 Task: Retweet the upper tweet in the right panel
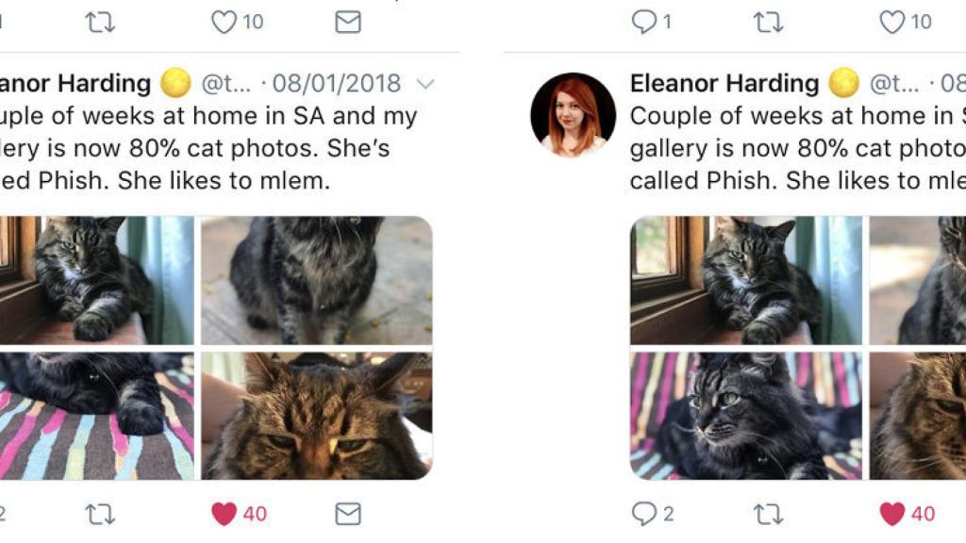coord(768,22)
